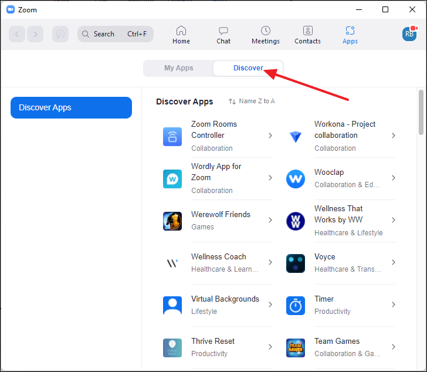Viewport: 427px width, 372px height.
Task: Expand Team Games chevron
Action: (393, 347)
